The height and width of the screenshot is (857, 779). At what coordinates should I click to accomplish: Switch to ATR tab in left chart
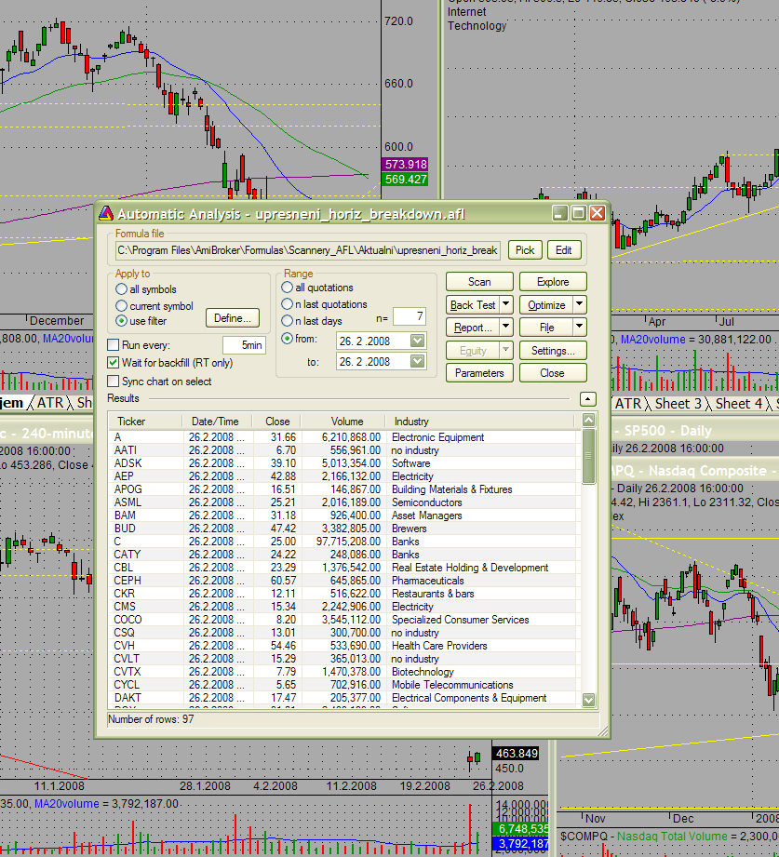[50, 403]
